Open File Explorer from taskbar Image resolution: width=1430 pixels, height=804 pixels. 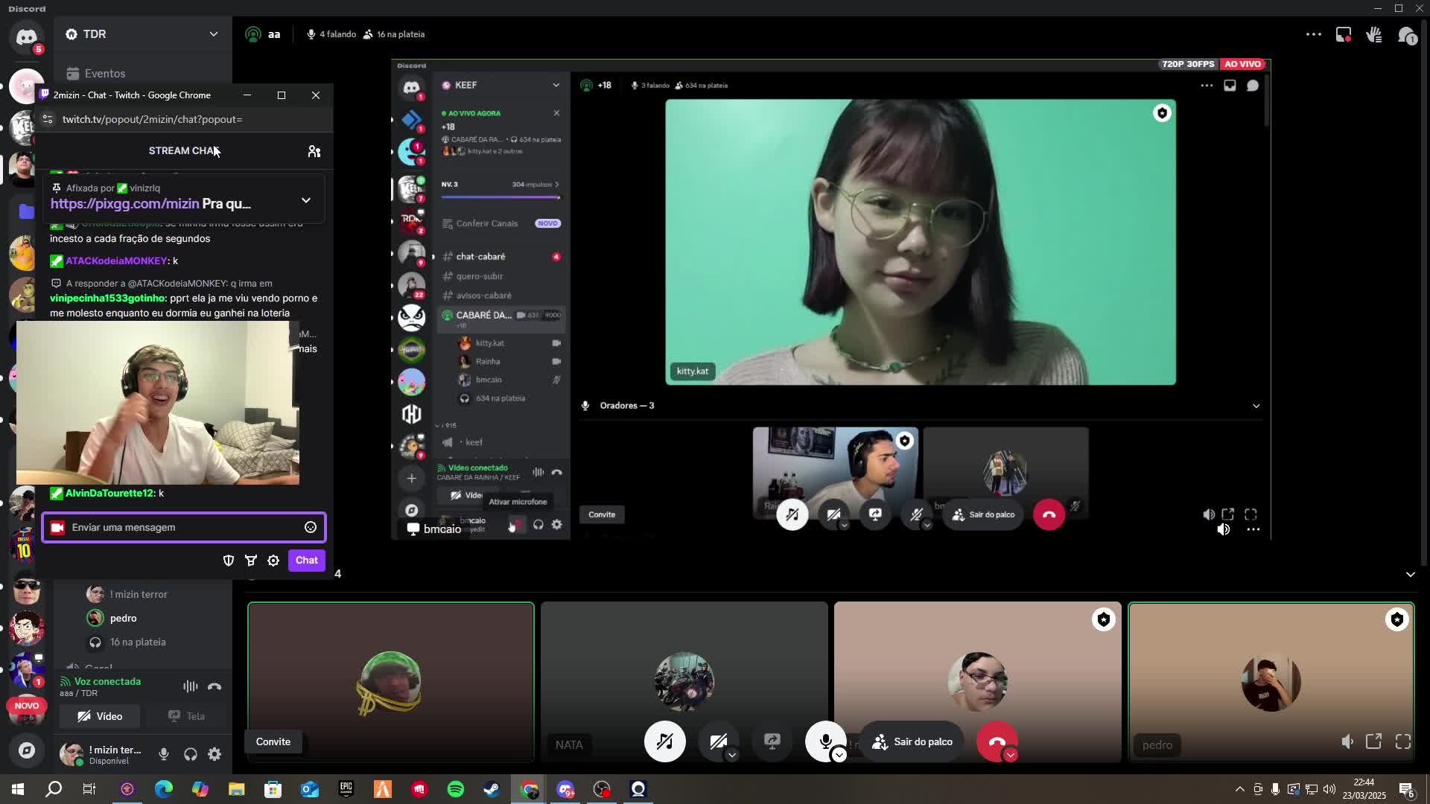pos(237,789)
